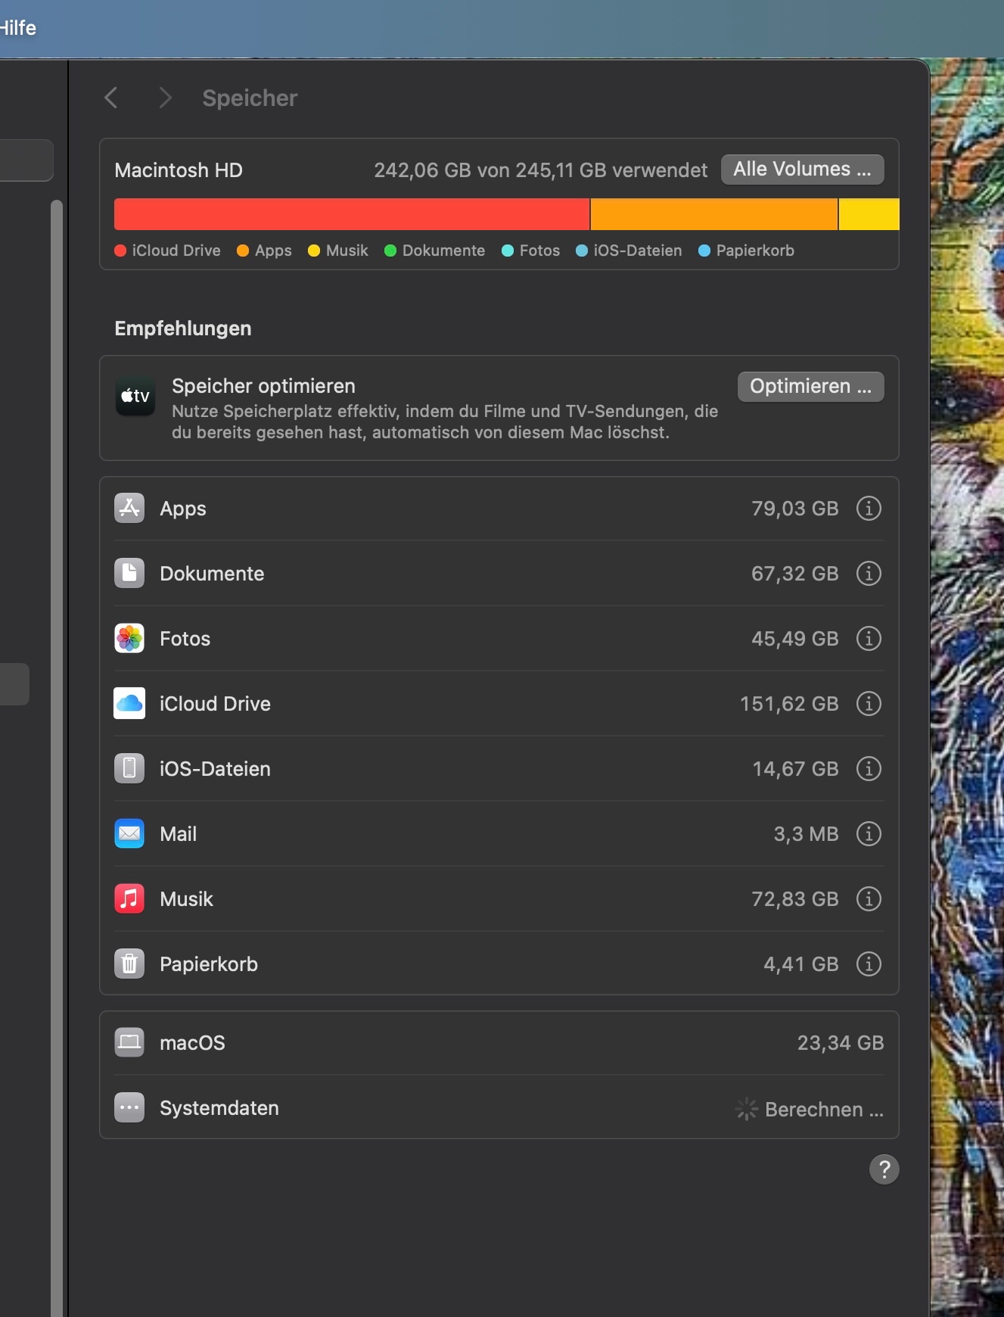Click the Apps category App Store icon
This screenshot has width=1004, height=1317.
coord(129,509)
